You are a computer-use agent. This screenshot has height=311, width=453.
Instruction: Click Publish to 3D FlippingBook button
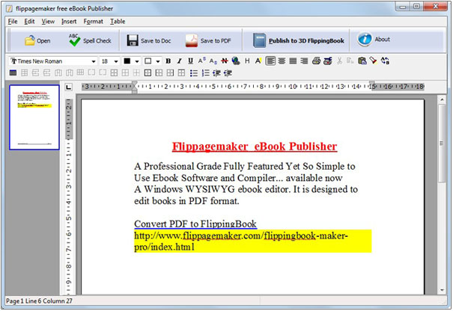[x=297, y=40]
